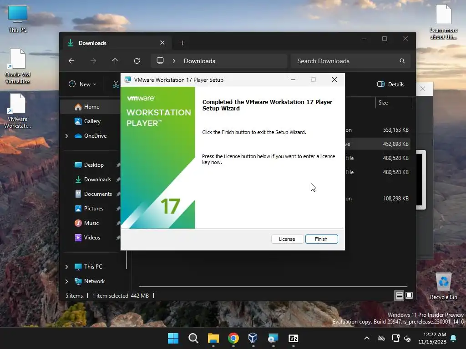466x349 pixels.
Task: Expand the OneDrive tree node
Action: tap(66, 136)
